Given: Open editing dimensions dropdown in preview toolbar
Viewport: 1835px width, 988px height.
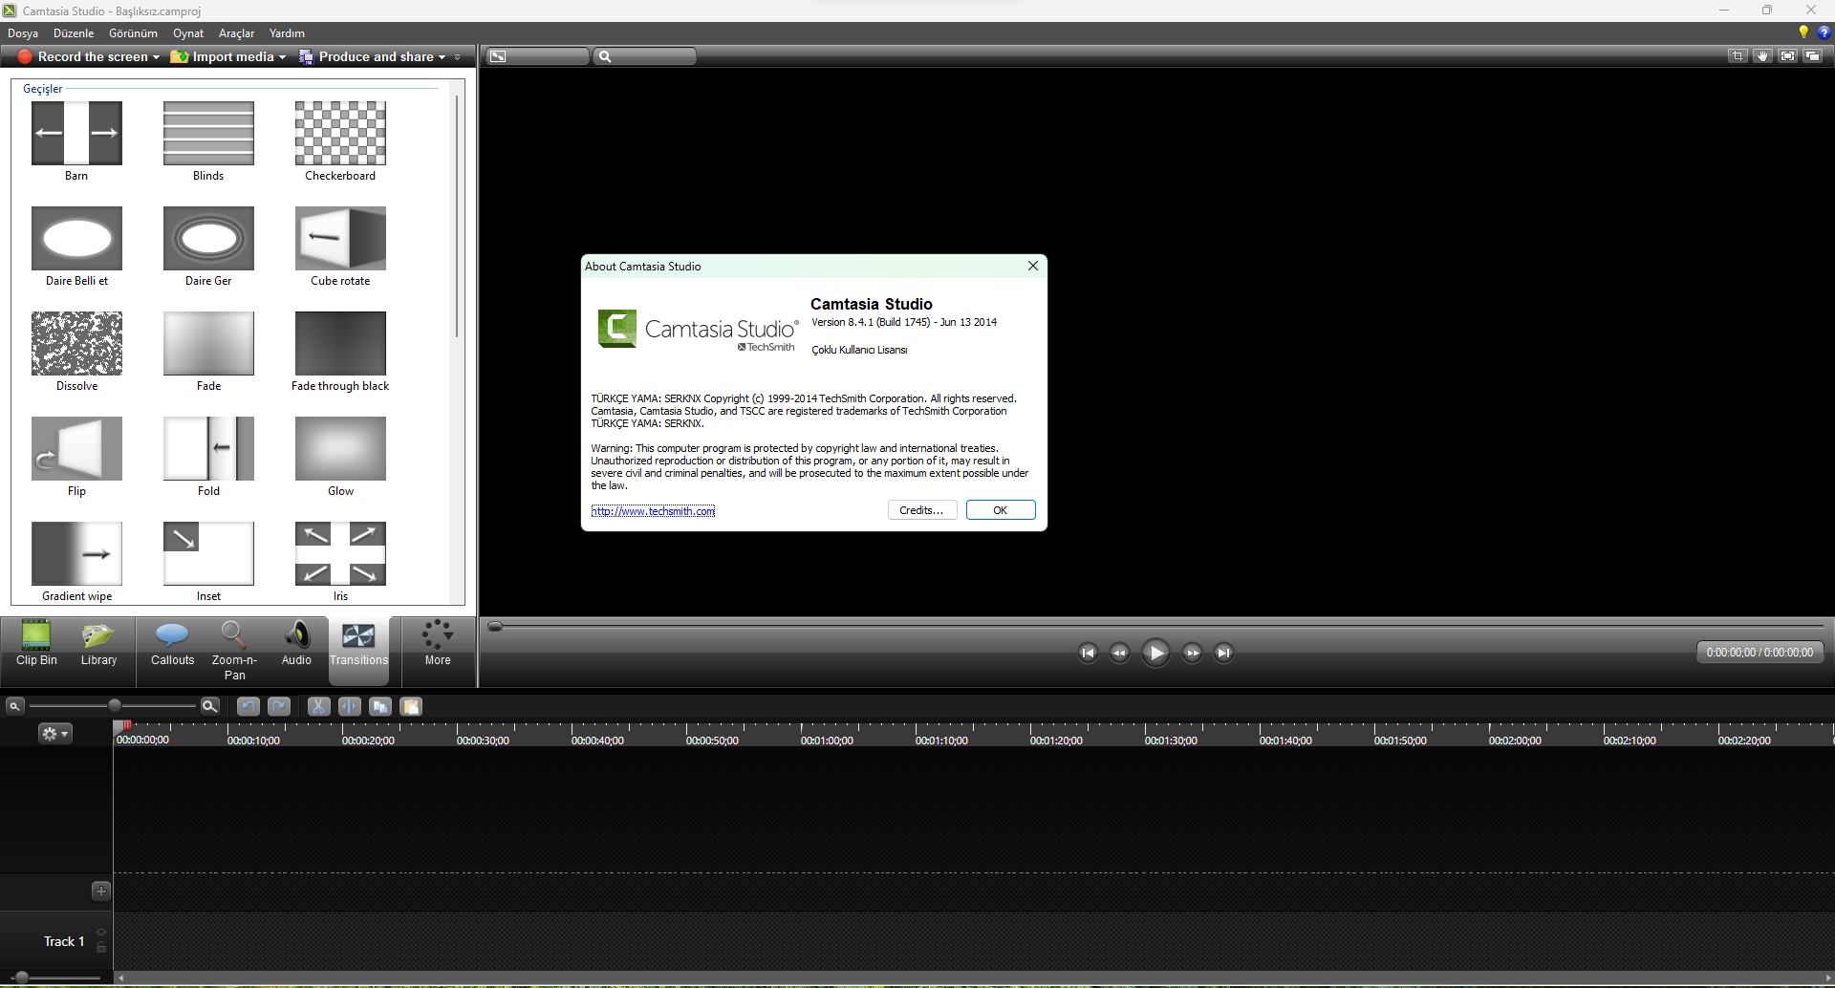Looking at the screenshot, I should [537, 56].
